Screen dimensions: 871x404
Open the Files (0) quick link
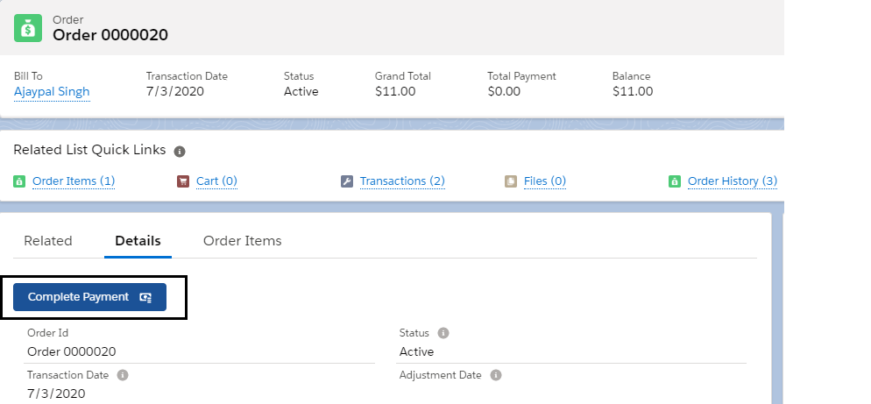pos(544,181)
